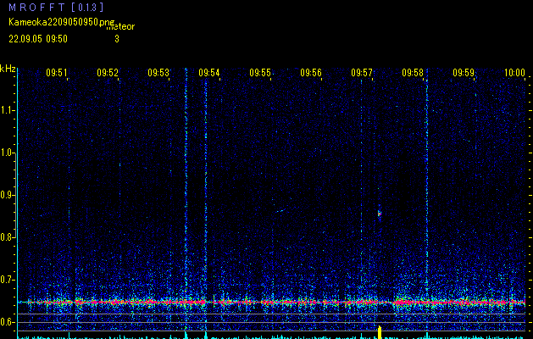Click the 1.0 frequency axis label

[8, 153]
